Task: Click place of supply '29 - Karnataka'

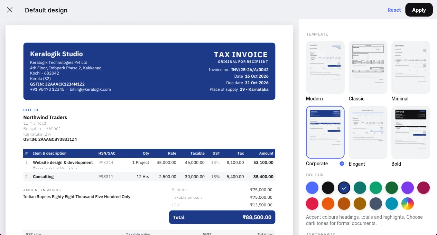Action: pos(254,89)
